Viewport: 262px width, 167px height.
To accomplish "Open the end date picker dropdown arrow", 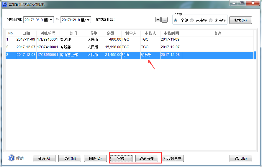I will click(88, 20).
